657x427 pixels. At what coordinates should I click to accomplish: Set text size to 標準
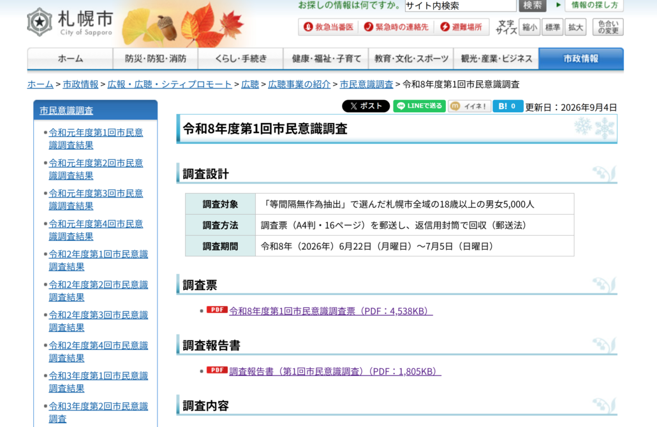point(552,27)
